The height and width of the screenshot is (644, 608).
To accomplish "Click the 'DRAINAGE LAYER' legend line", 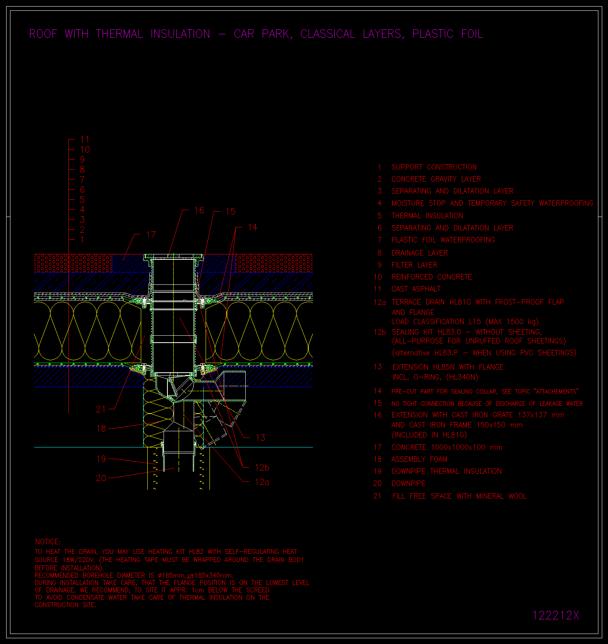I will (x=419, y=253).
